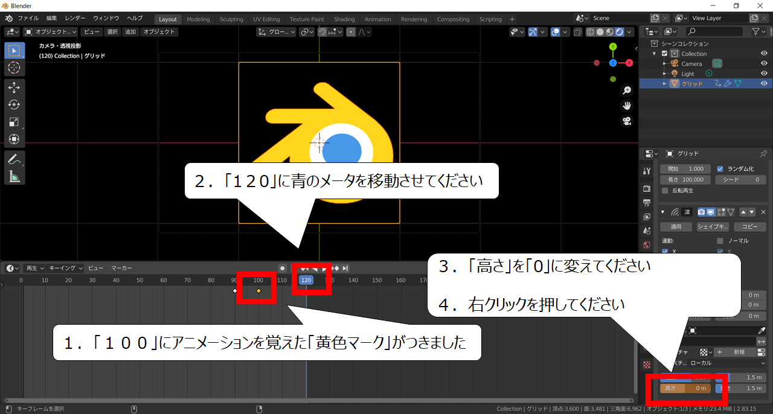This screenshot has width=773, height=414.
Task: Click the Blender logo menu icon
Action: coord(9,19)
